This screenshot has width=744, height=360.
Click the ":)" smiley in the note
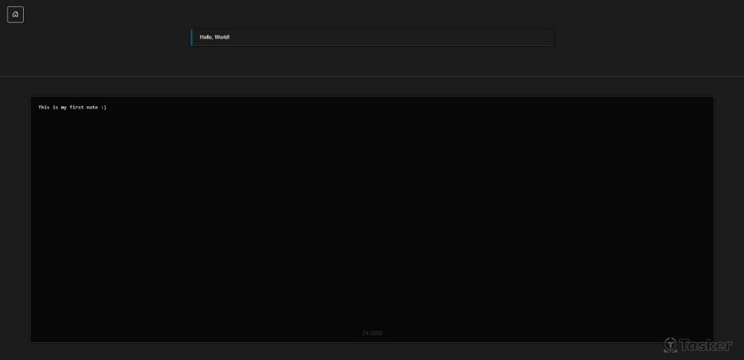click(104, 107)
